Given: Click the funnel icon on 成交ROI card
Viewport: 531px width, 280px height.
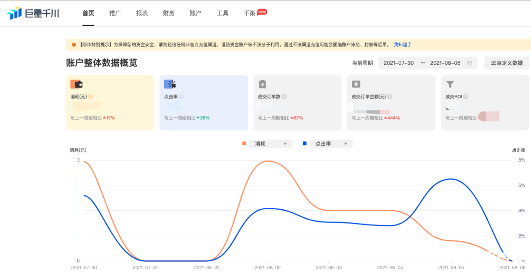Looking at the screenshot, I should point(450,84).
